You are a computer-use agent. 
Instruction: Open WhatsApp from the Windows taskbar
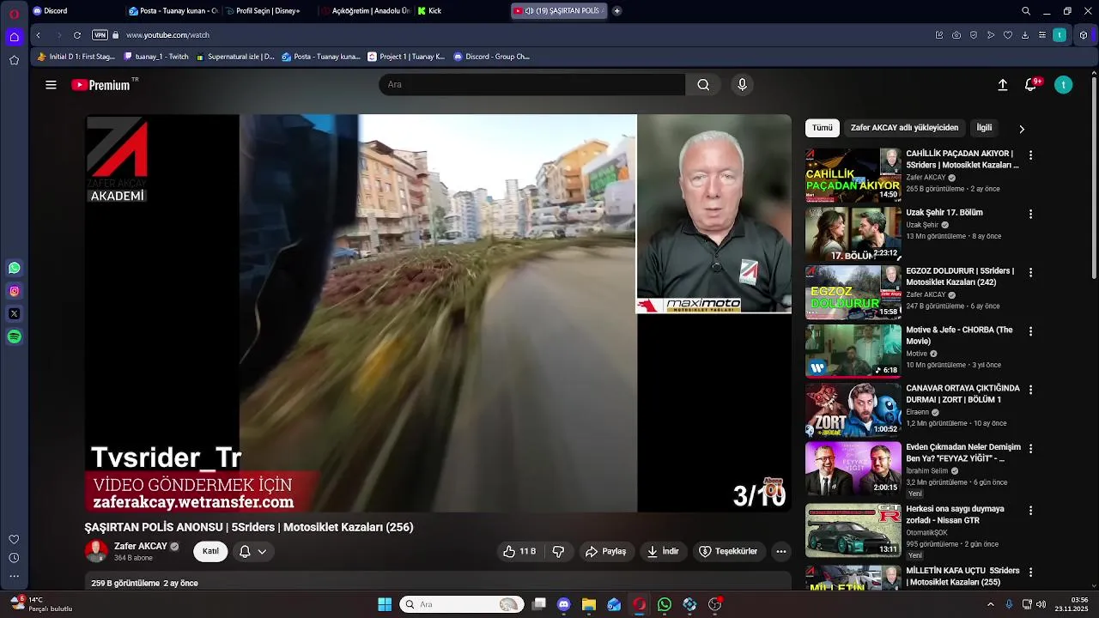(664, 604)
